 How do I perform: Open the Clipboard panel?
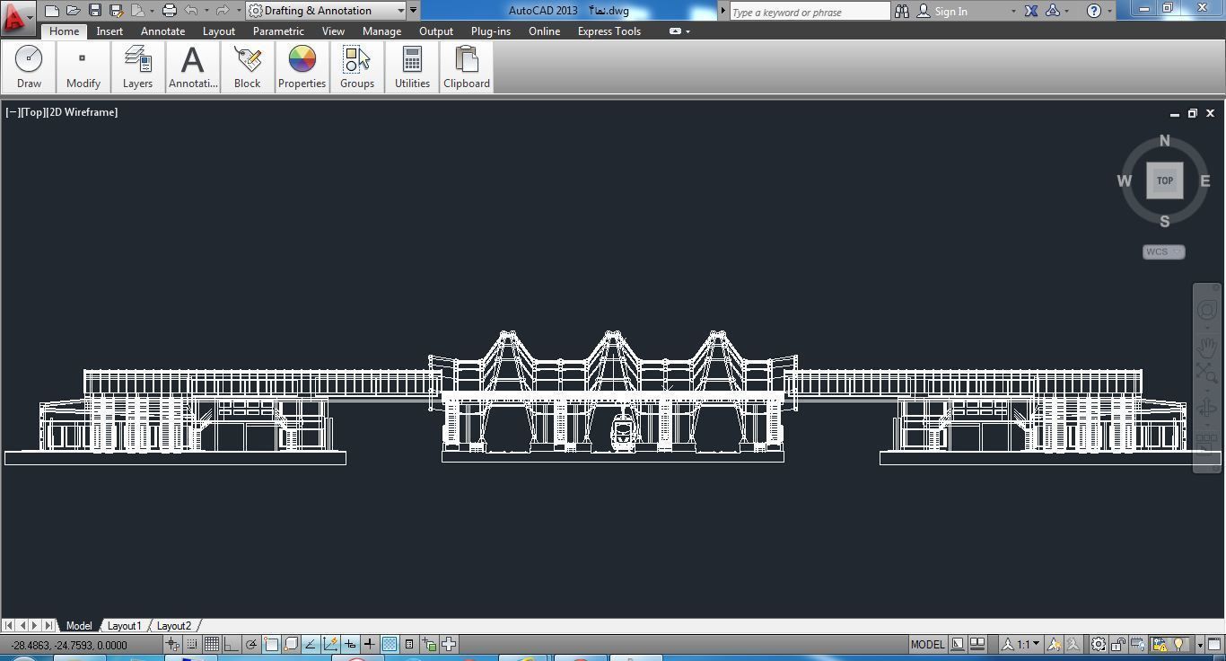pos(467,67)
